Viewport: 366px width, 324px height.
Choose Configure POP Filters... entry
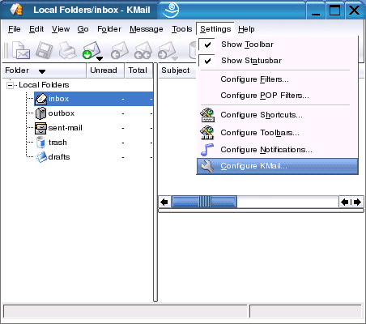click(277, 96)
